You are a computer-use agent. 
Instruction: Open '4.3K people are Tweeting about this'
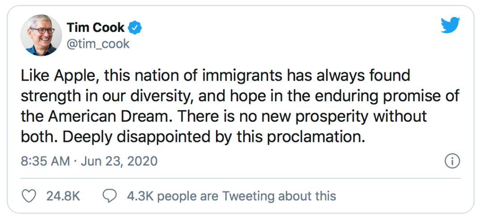pos(231,196)
